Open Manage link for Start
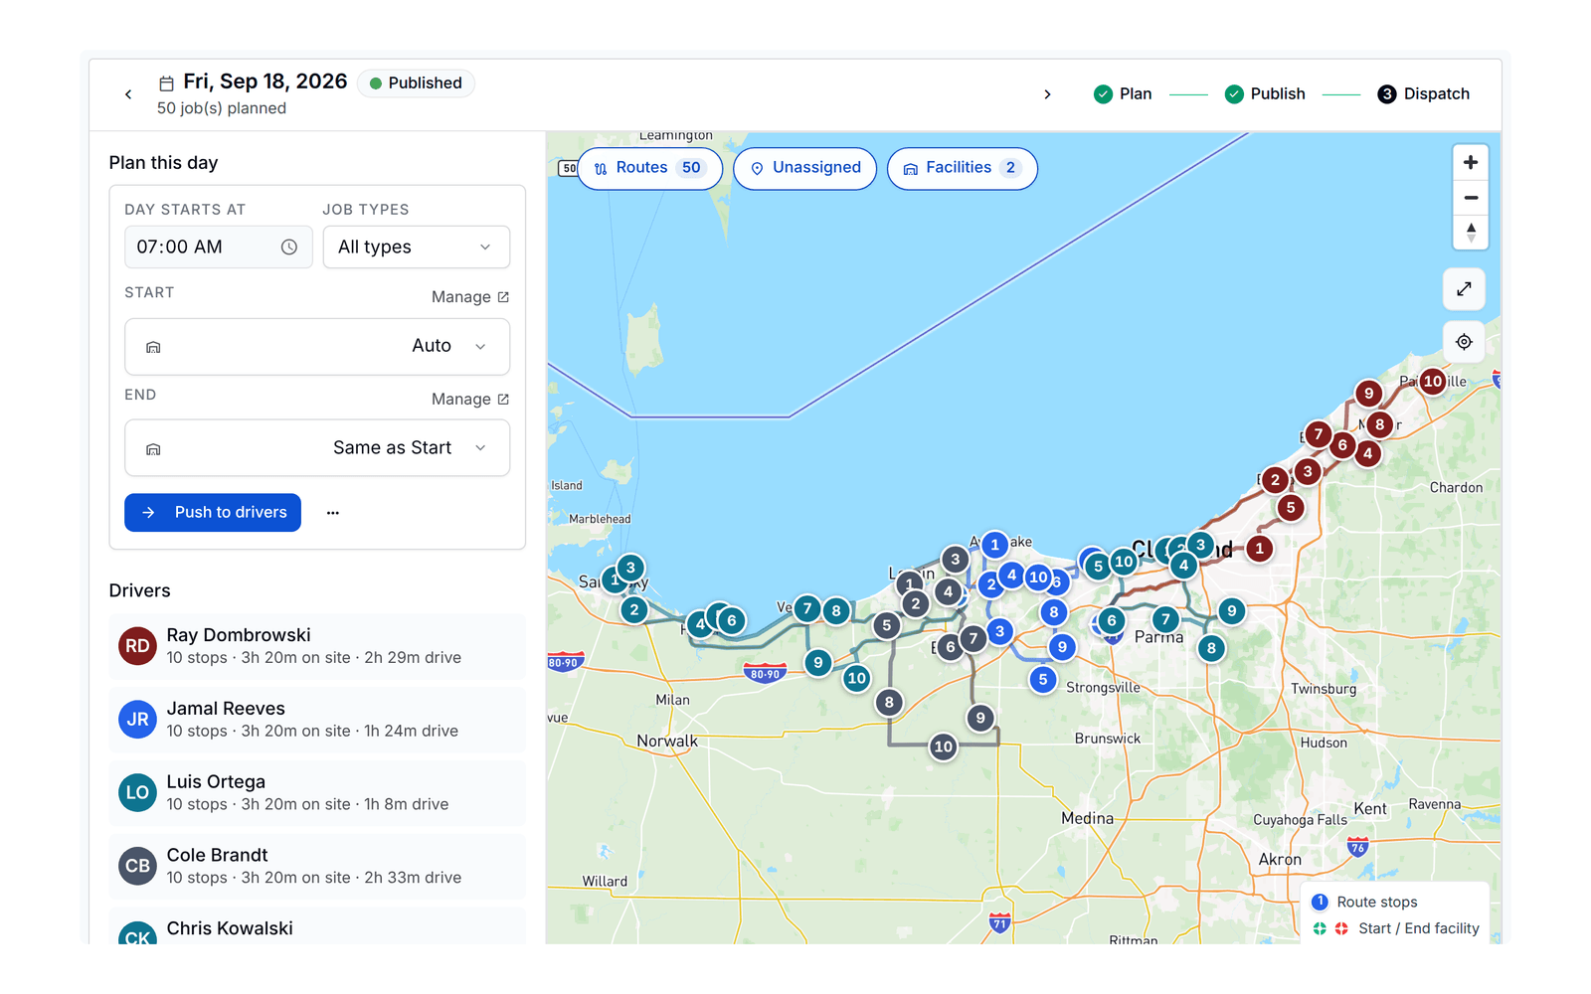1591x994 pixels. tap(470, 297)
